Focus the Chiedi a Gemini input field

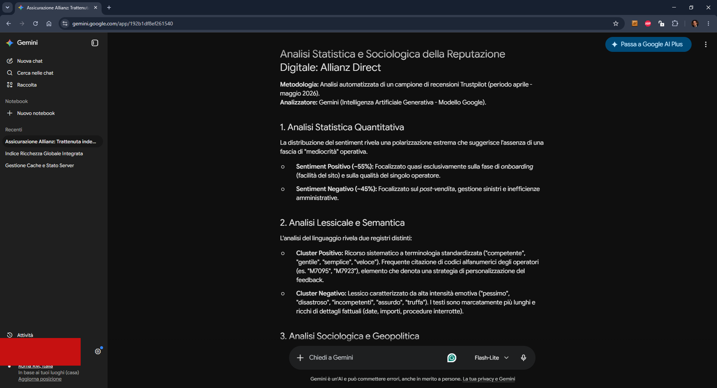pos(375,357)
